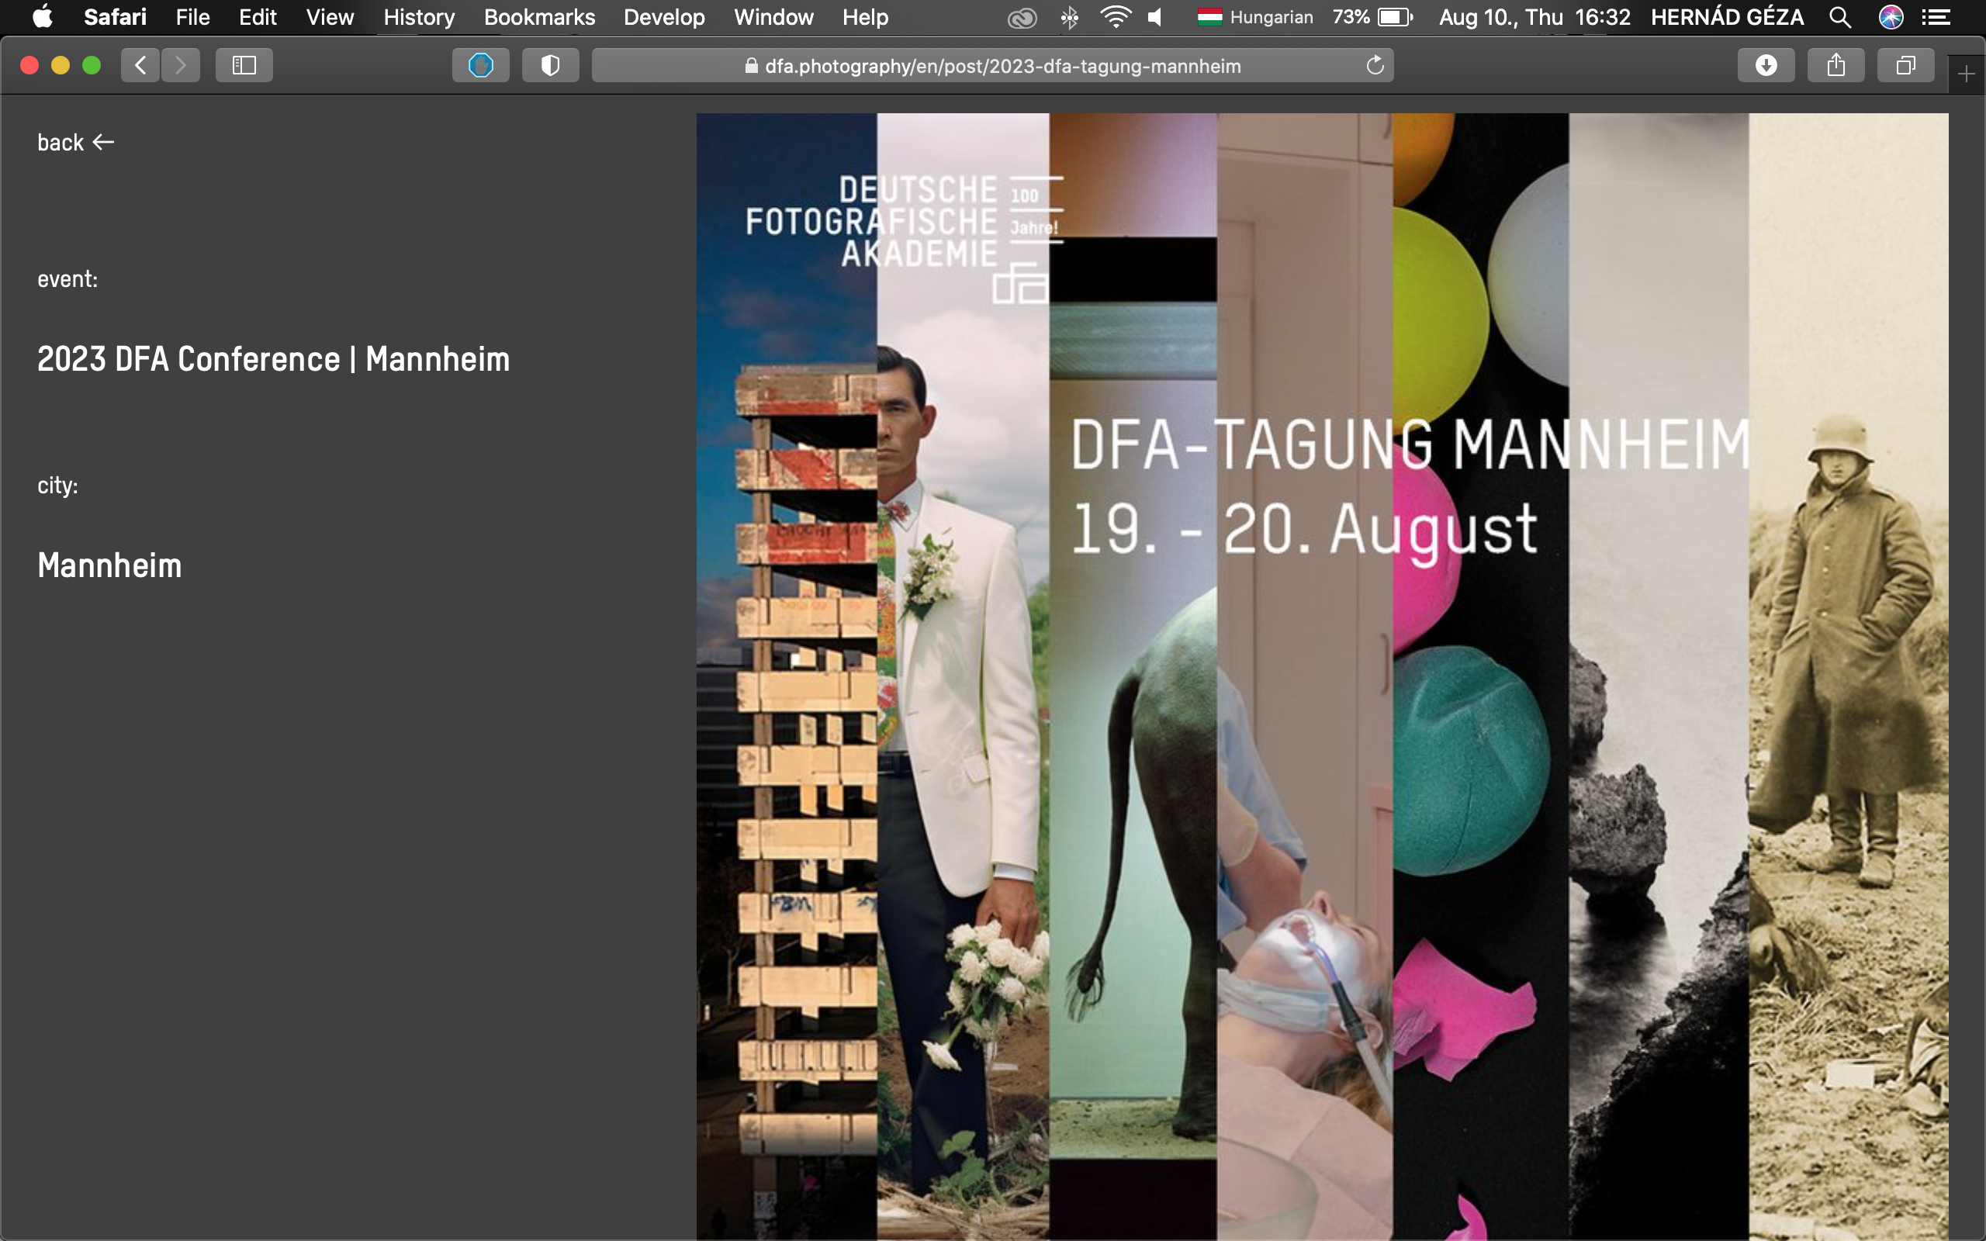The height and width of the screenshot is (1241, 1986).
Task: Open the Bookmarks menu
Action: (539, 17)
